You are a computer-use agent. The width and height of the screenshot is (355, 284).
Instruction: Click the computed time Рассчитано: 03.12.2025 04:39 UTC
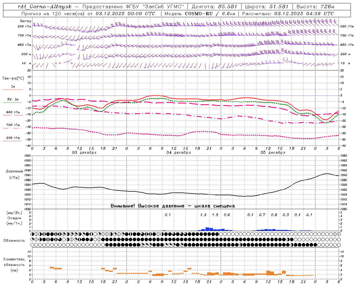pos(288,14)
